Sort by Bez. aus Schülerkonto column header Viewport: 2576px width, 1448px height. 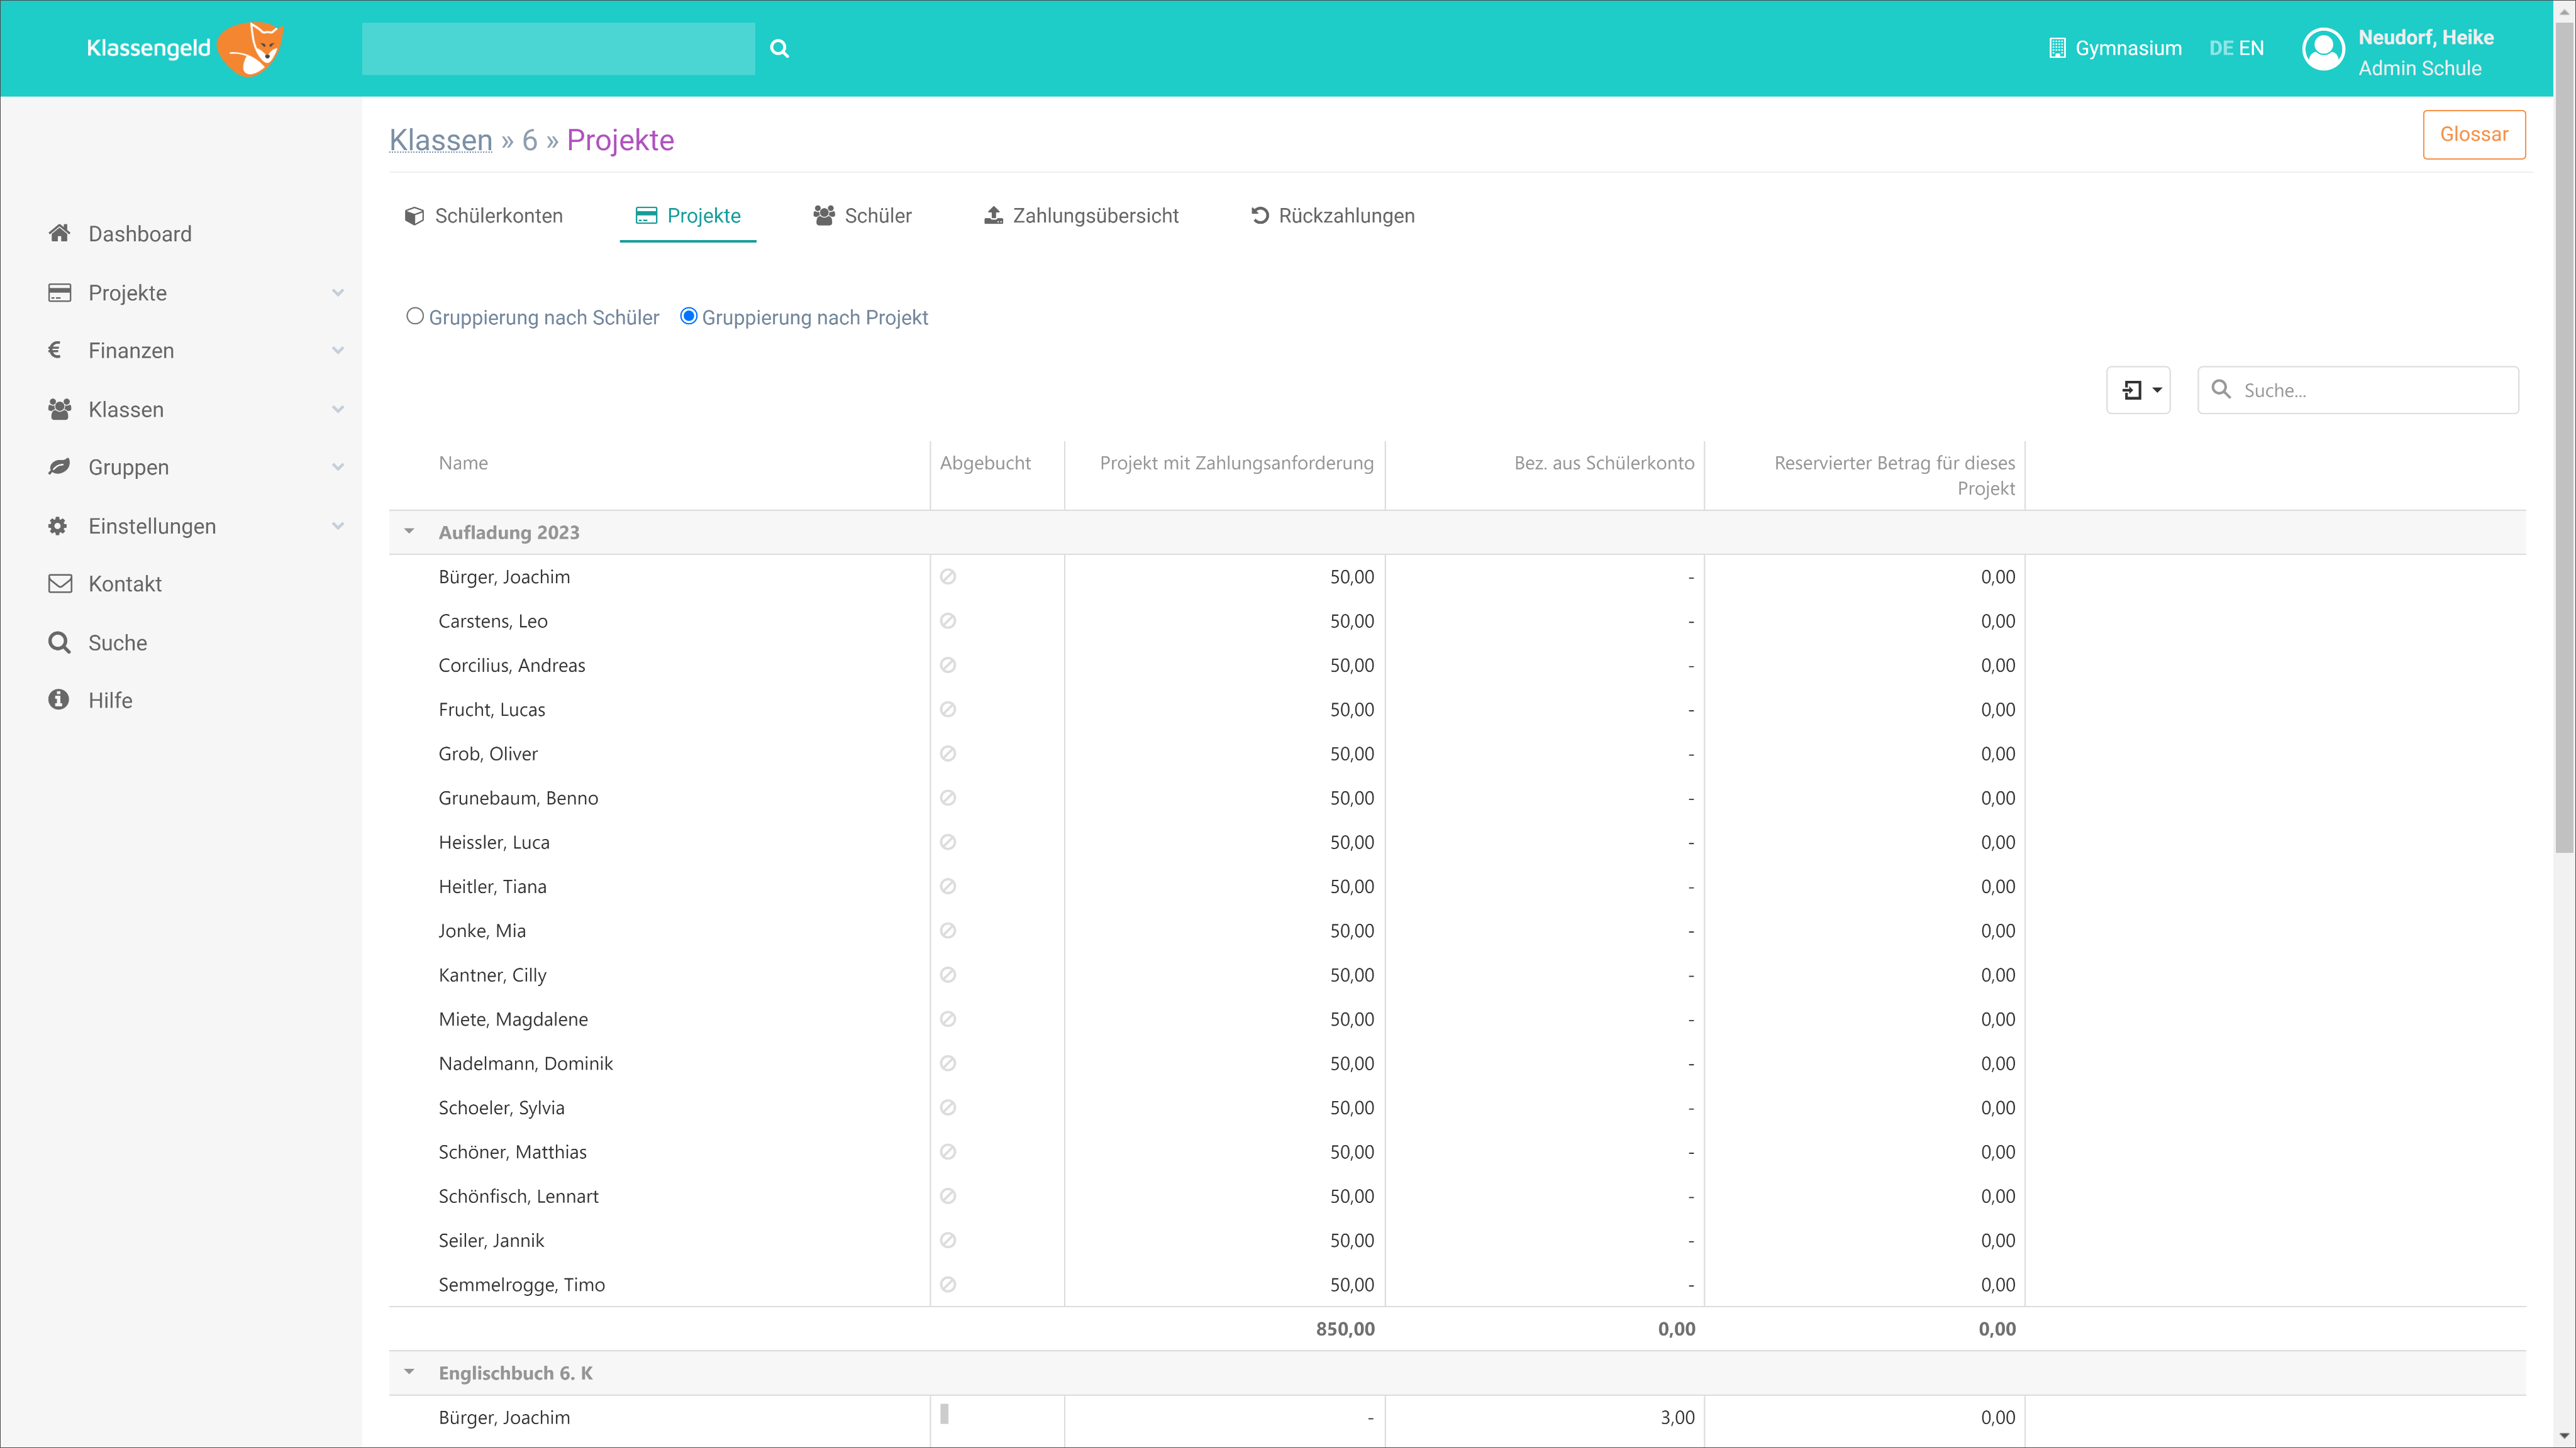(1604, 463)
